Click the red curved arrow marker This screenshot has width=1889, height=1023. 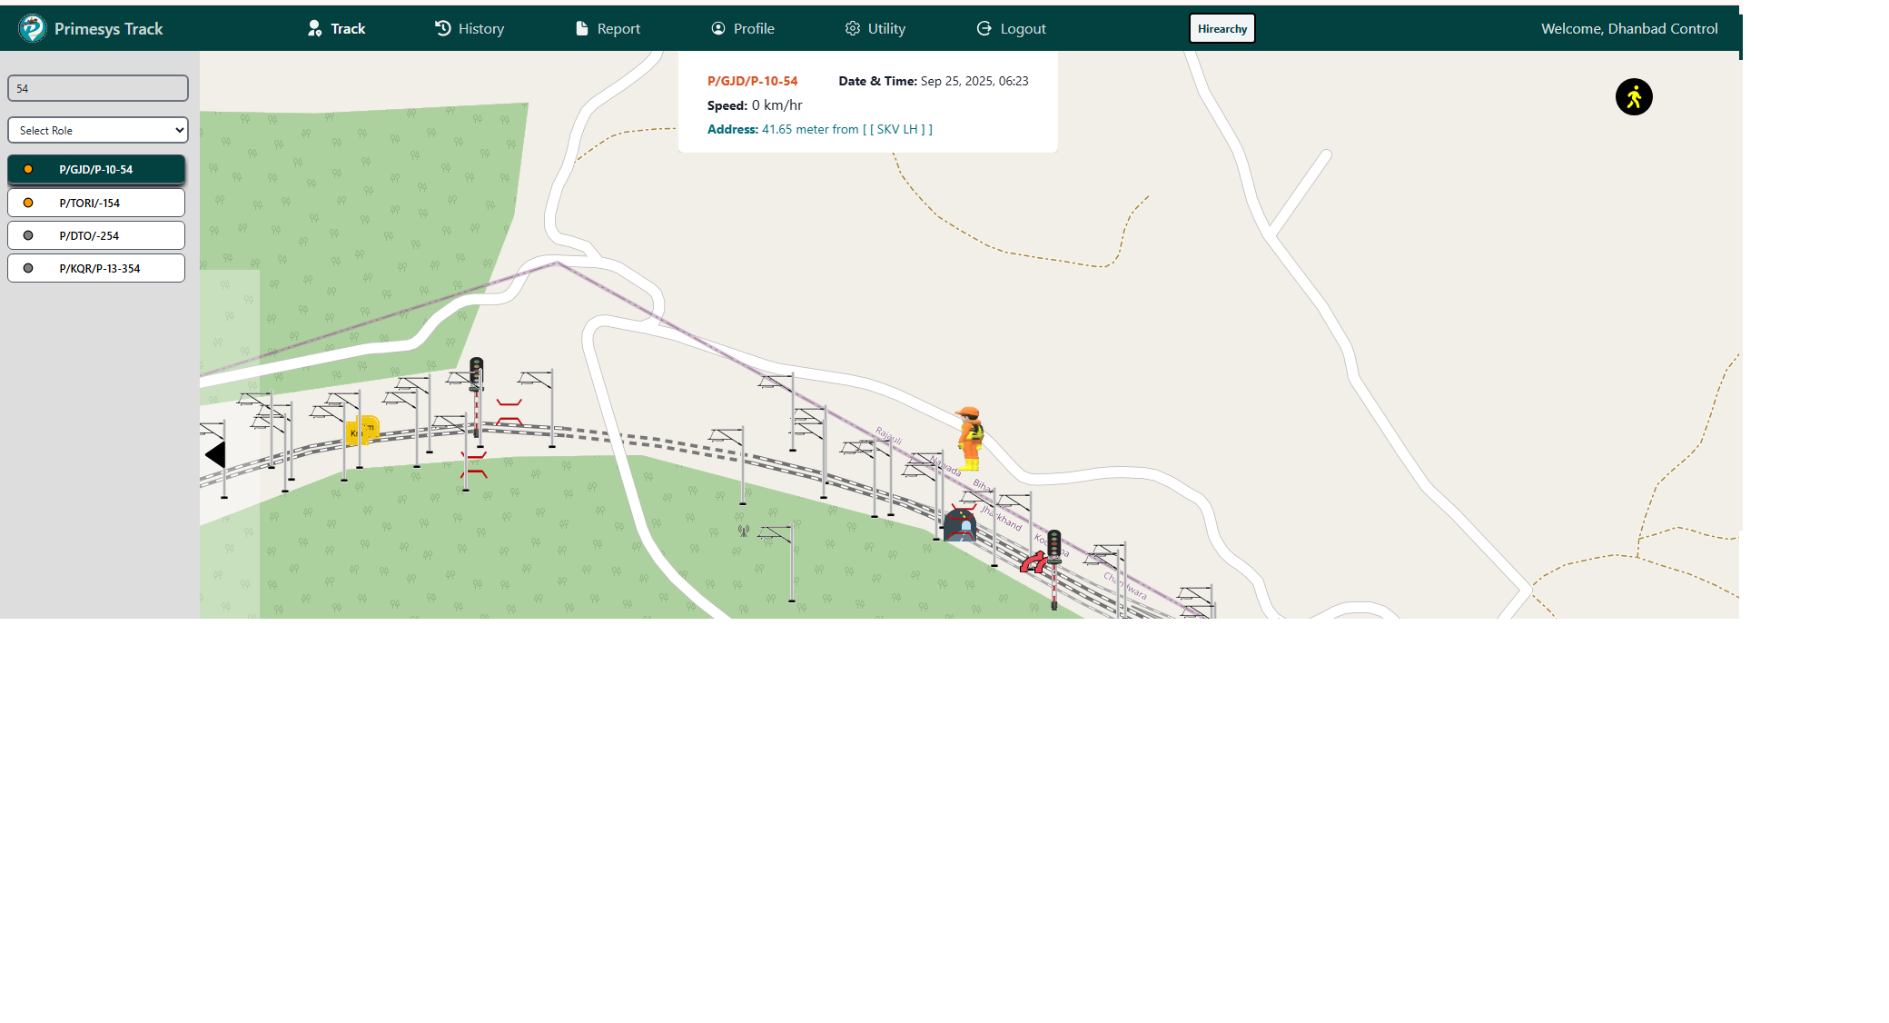(x=1033, y=562)
